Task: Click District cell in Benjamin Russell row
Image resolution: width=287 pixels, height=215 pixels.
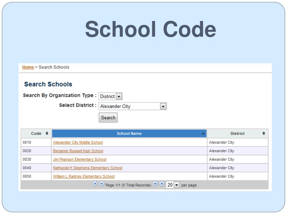Action: [x=238, y=151]
